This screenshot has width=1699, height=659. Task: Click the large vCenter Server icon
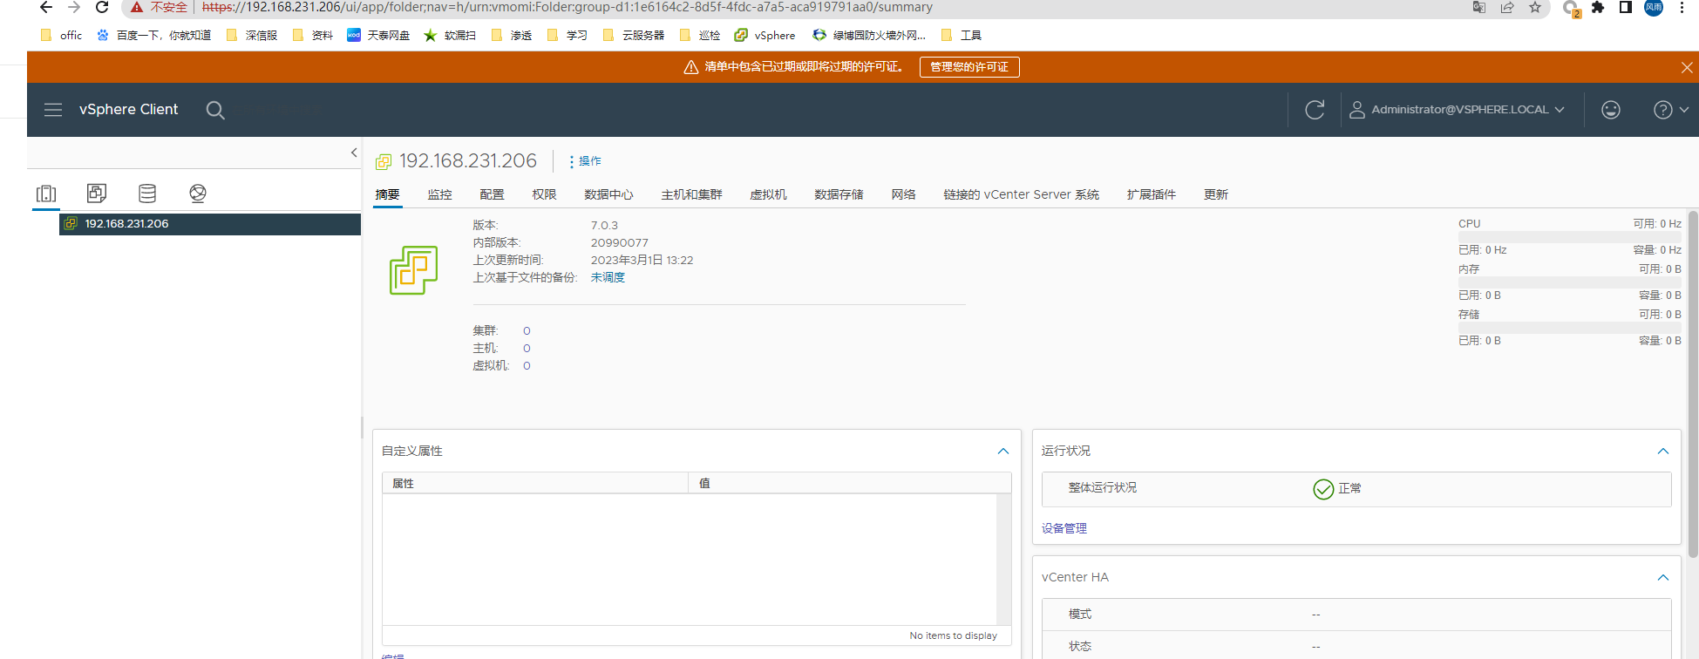click(413, 270)
